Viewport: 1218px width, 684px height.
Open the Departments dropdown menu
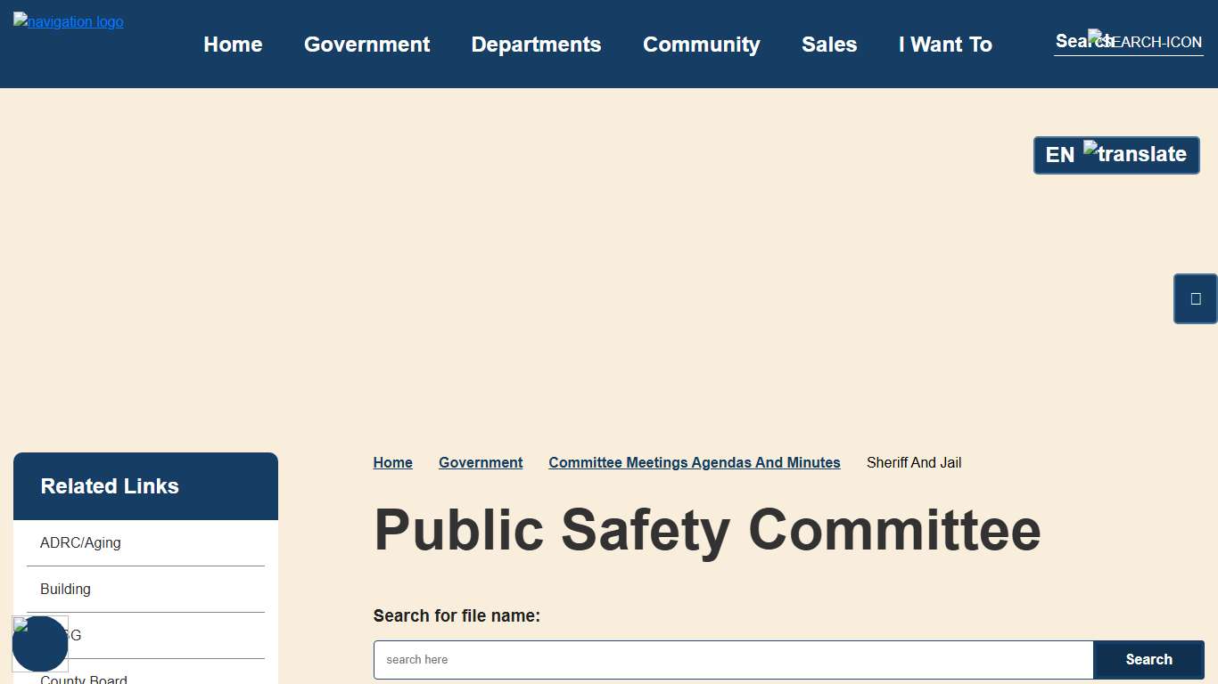536,44
